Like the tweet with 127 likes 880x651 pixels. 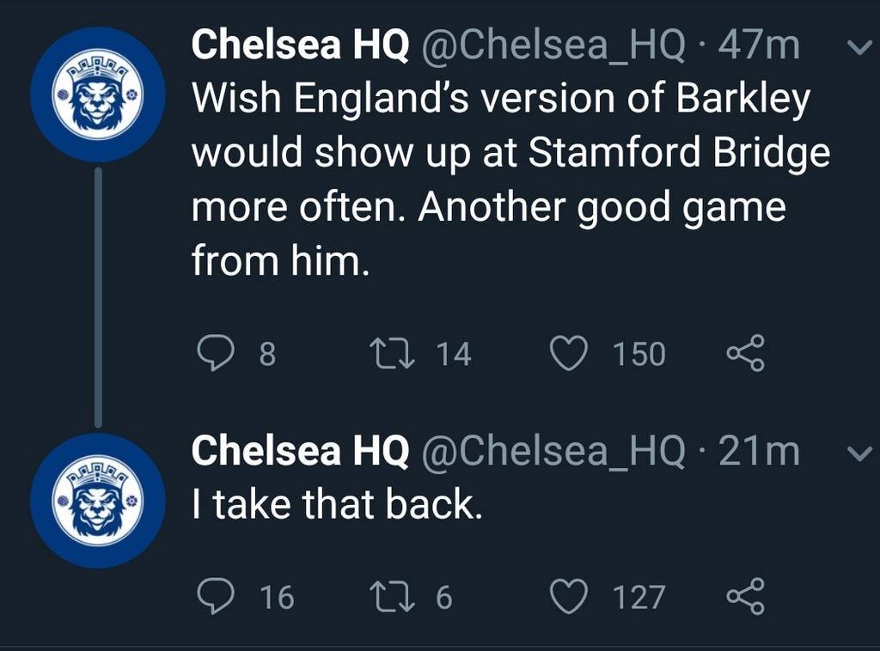click(569, 596)
